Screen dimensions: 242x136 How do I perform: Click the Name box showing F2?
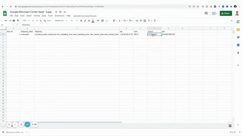(x=7, y=25)
